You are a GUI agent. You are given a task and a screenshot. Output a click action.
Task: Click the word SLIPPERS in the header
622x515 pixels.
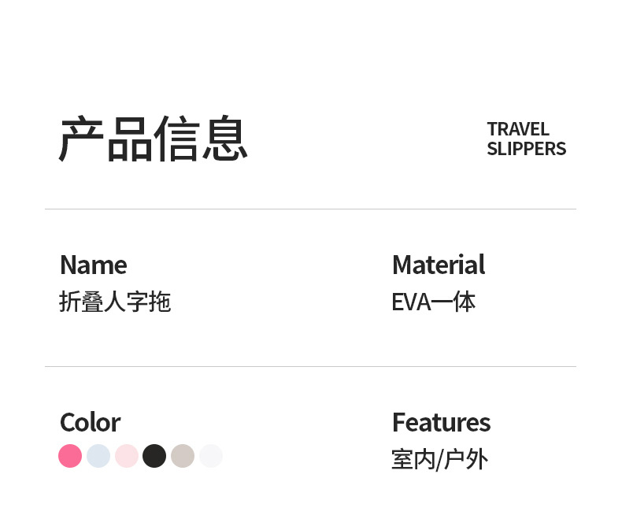pos(526,149)
